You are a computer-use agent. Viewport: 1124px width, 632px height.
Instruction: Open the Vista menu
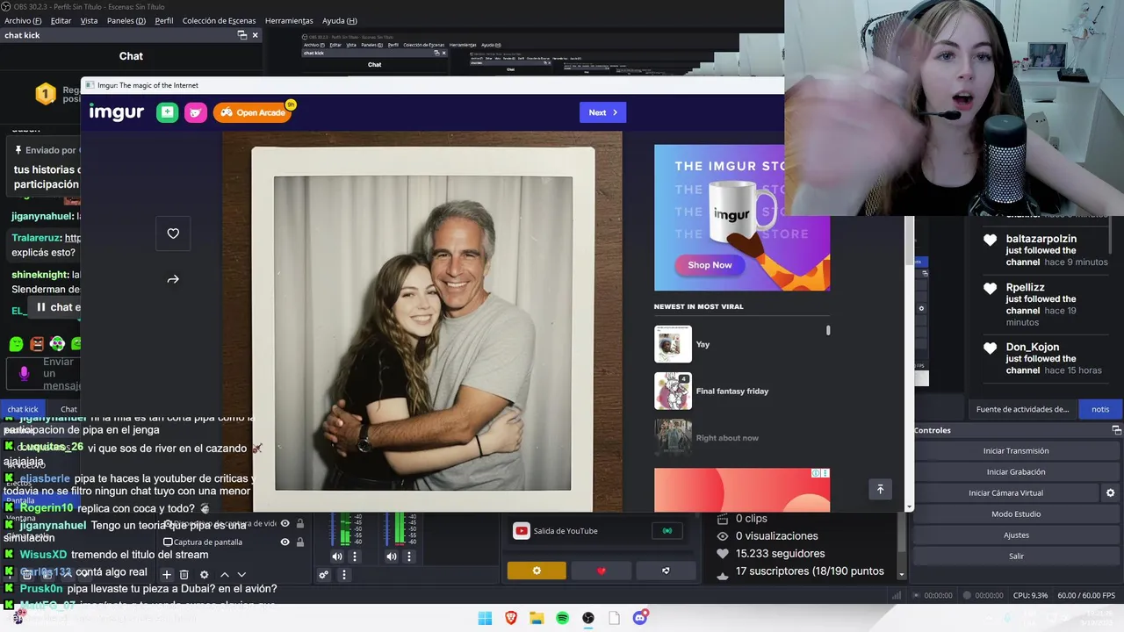[x=89, y=20]
